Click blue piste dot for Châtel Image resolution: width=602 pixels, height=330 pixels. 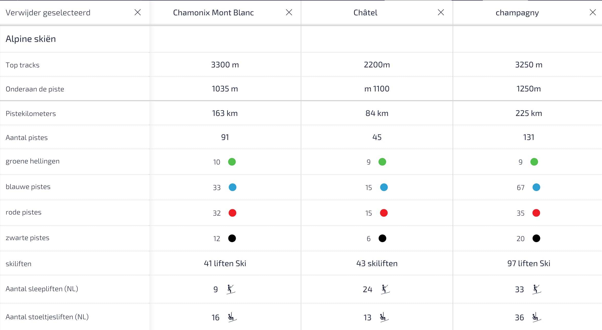(x=384, y=187)
